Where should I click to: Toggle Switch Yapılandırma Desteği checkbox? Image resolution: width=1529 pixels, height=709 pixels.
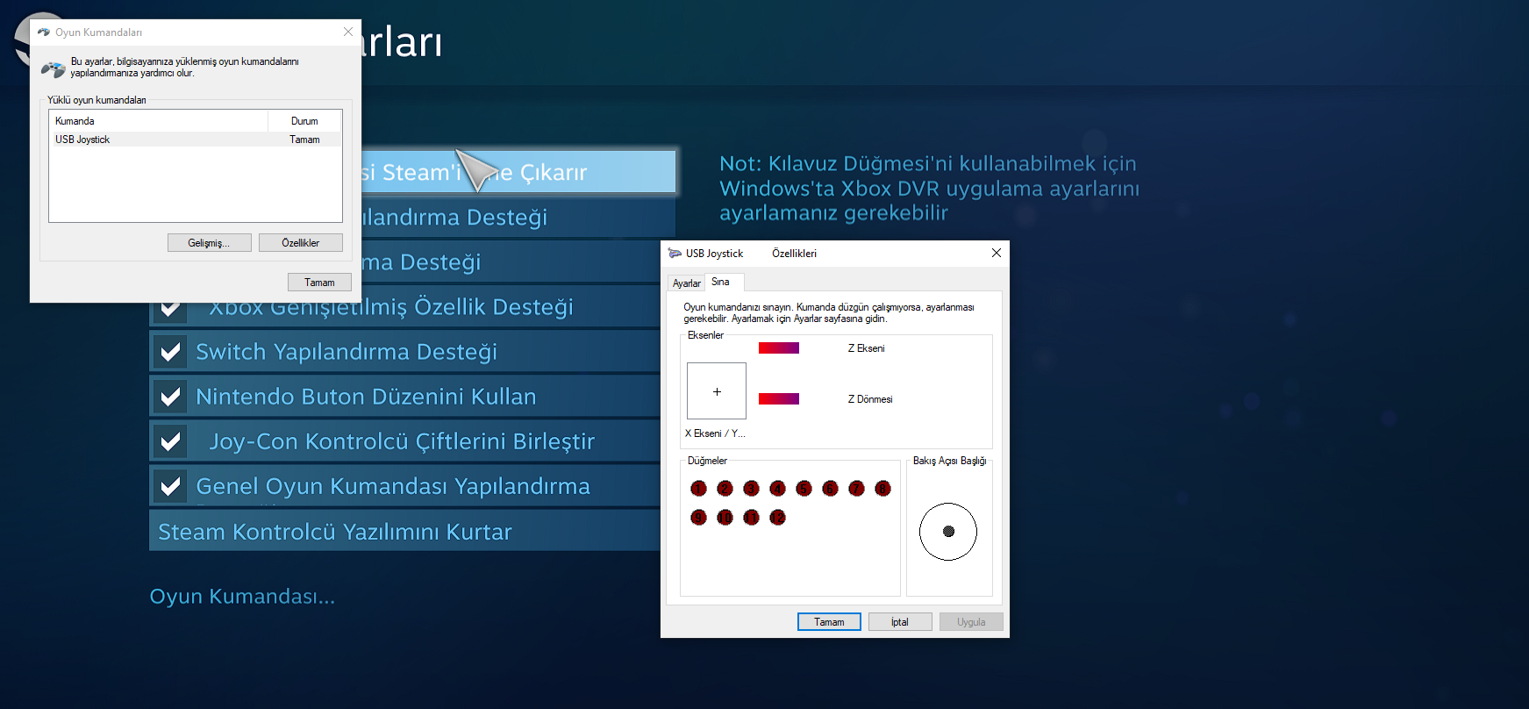click(x=170, y=352)
